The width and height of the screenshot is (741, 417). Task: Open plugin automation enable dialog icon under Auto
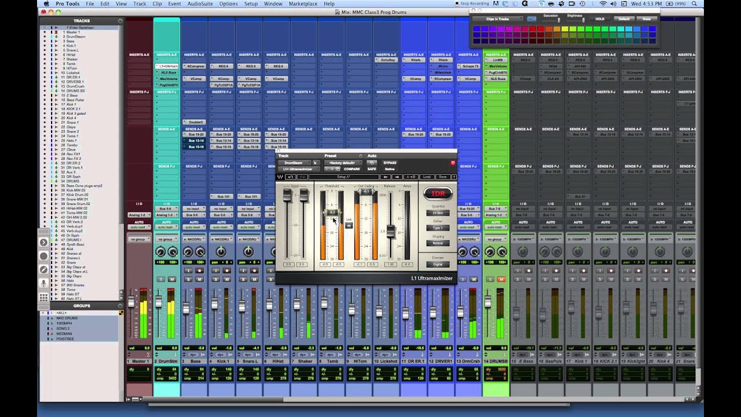[x=372, y=163]
